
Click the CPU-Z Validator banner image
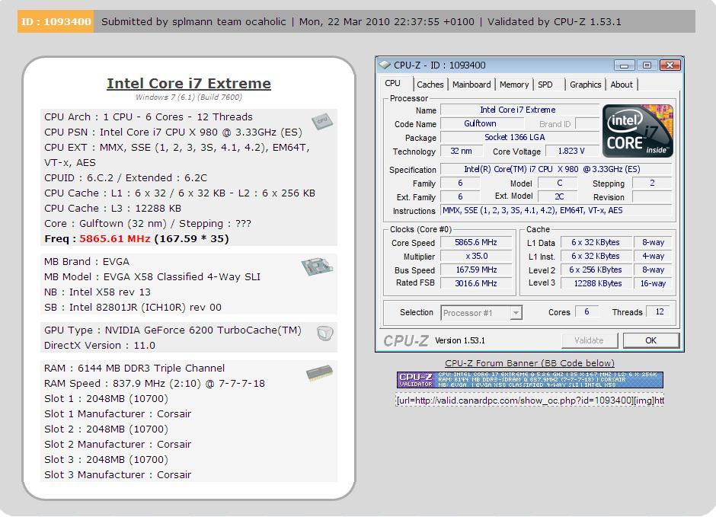tap(529, 380)
